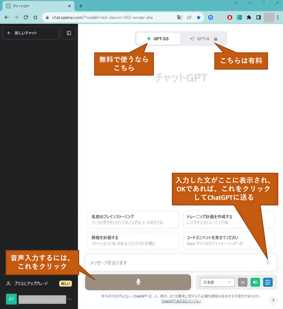The height and width of the screenshot is (309, 283).
Task: Collapse the sidebar with the panel icon
Action: (69, 33)
